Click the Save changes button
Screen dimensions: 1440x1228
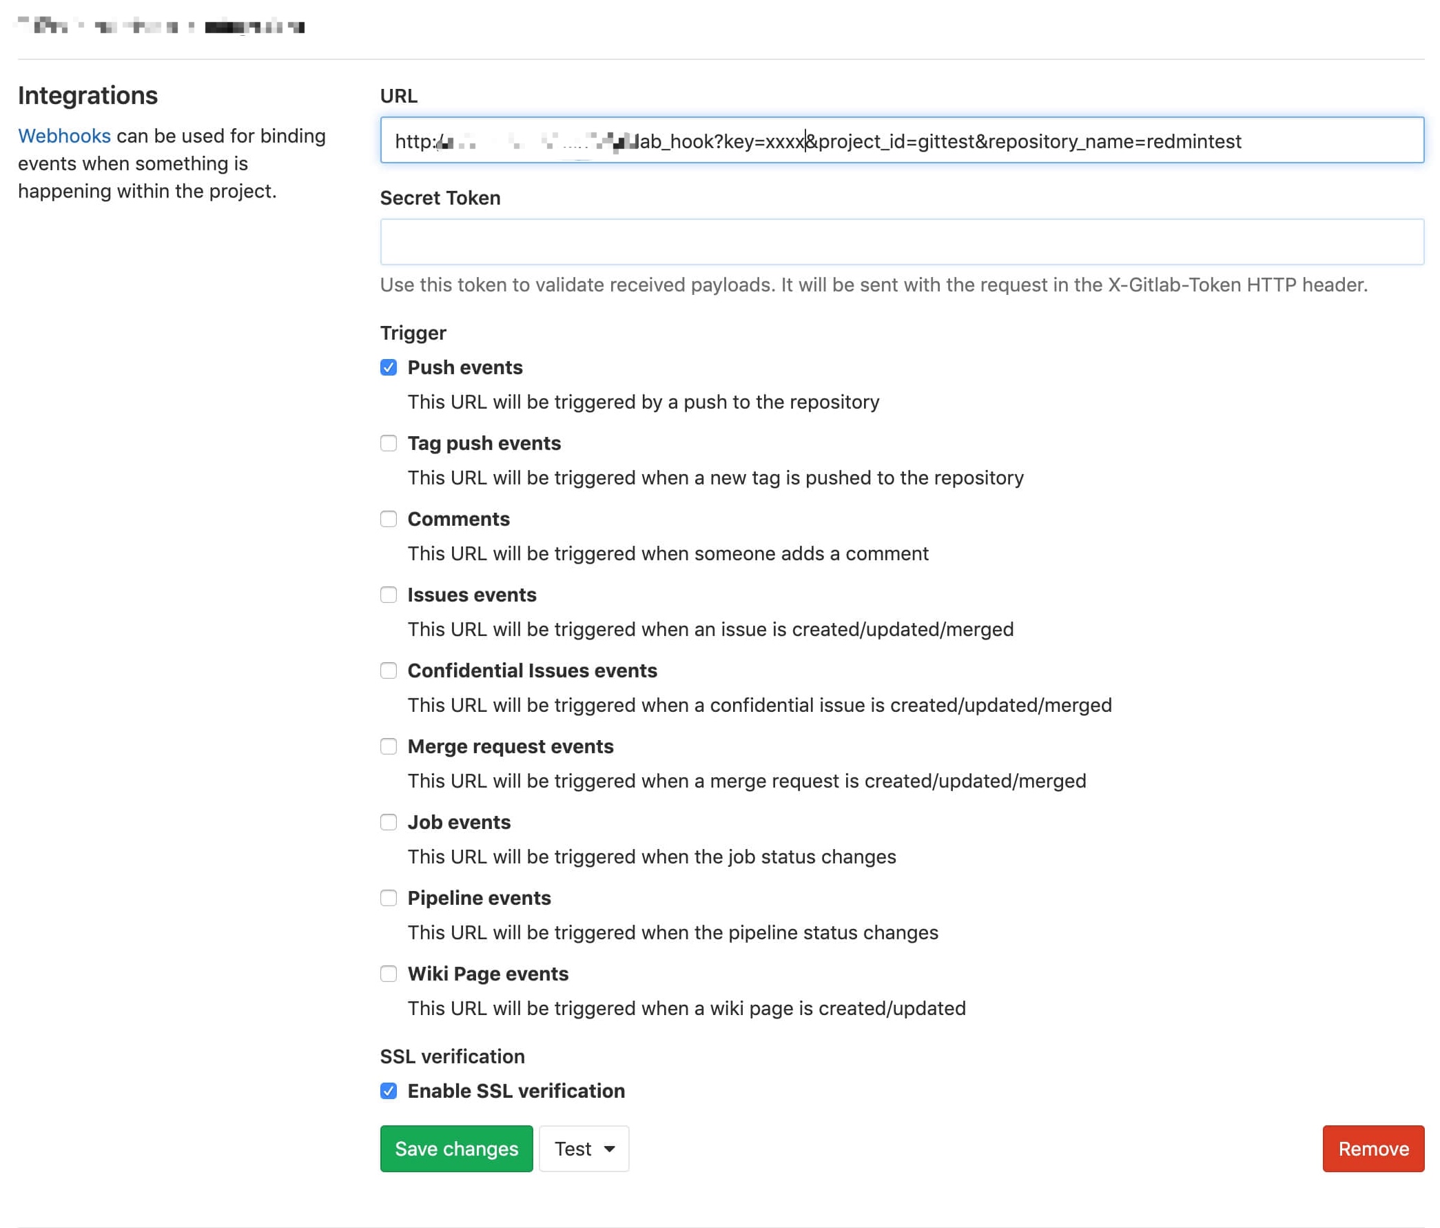coord(456,1148)
